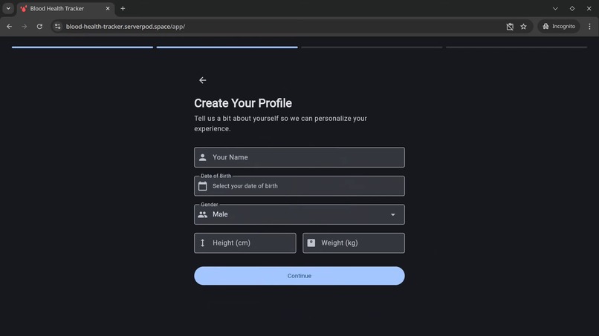Focus the Your Name input field

(x=299, y=157)
